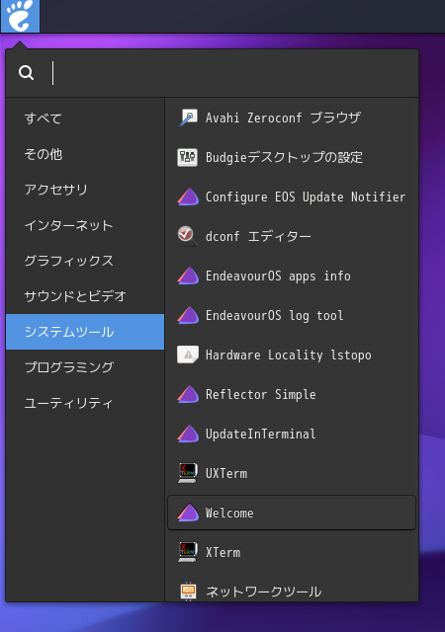Launch UXTerm by its label
Image resolution: width=445 pixels, height=632 pixels.
[226, 473]
